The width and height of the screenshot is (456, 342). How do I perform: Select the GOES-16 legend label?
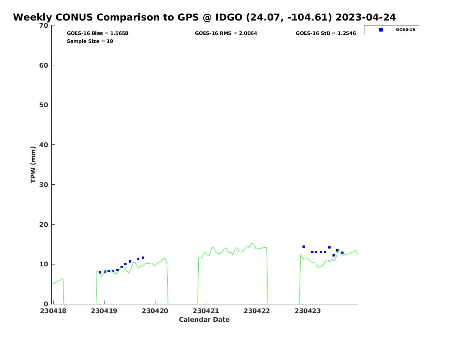click(405, 30)
